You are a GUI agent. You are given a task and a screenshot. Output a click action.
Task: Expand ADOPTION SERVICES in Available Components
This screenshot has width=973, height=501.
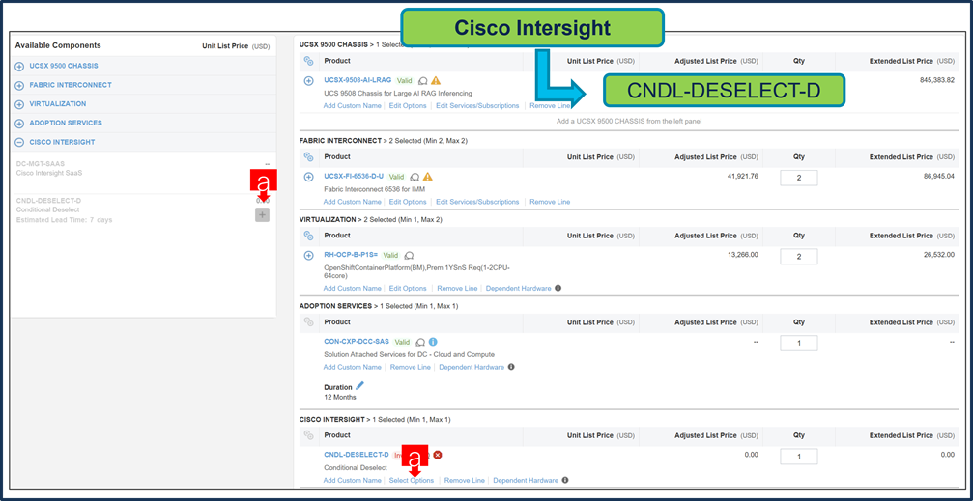coord(20,124)
